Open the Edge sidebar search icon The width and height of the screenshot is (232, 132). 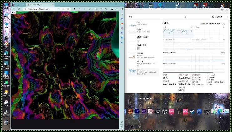tap(121, 14)
